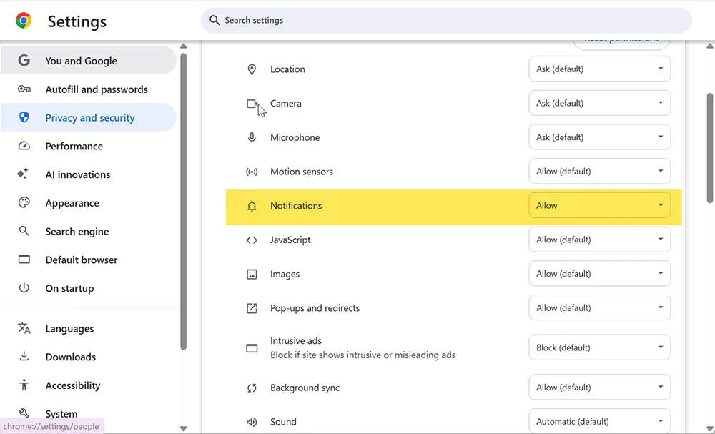Click the Images icon
The height and width of the screenshot is (434, 715).
pyautogui.click(x=252, y=274)
